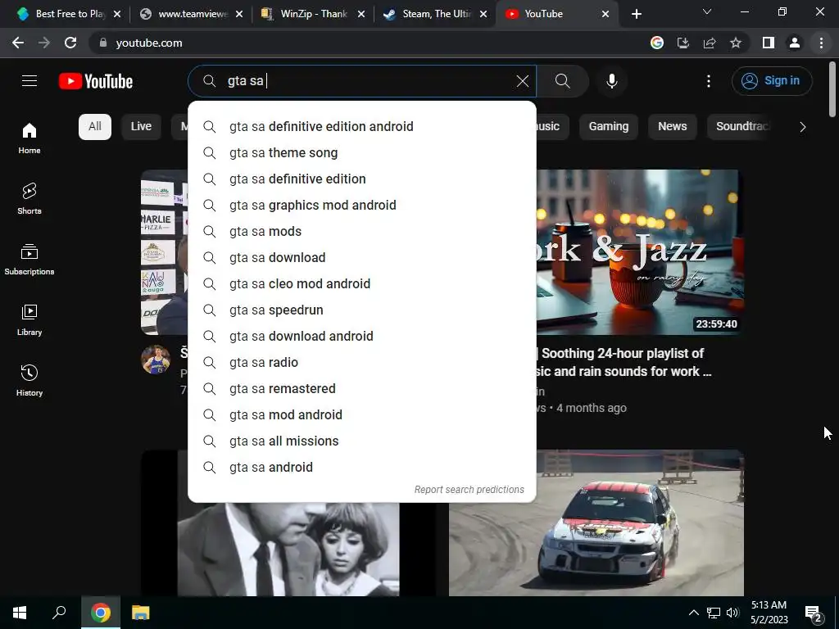Reload the page

[70, 43]
